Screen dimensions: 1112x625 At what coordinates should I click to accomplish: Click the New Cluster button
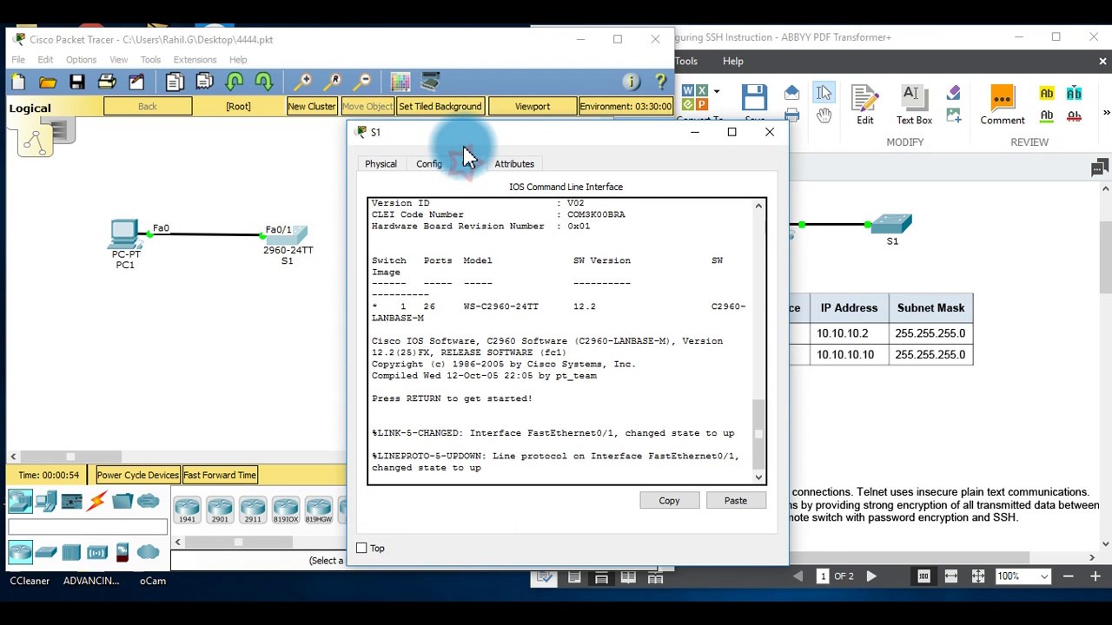312,107
